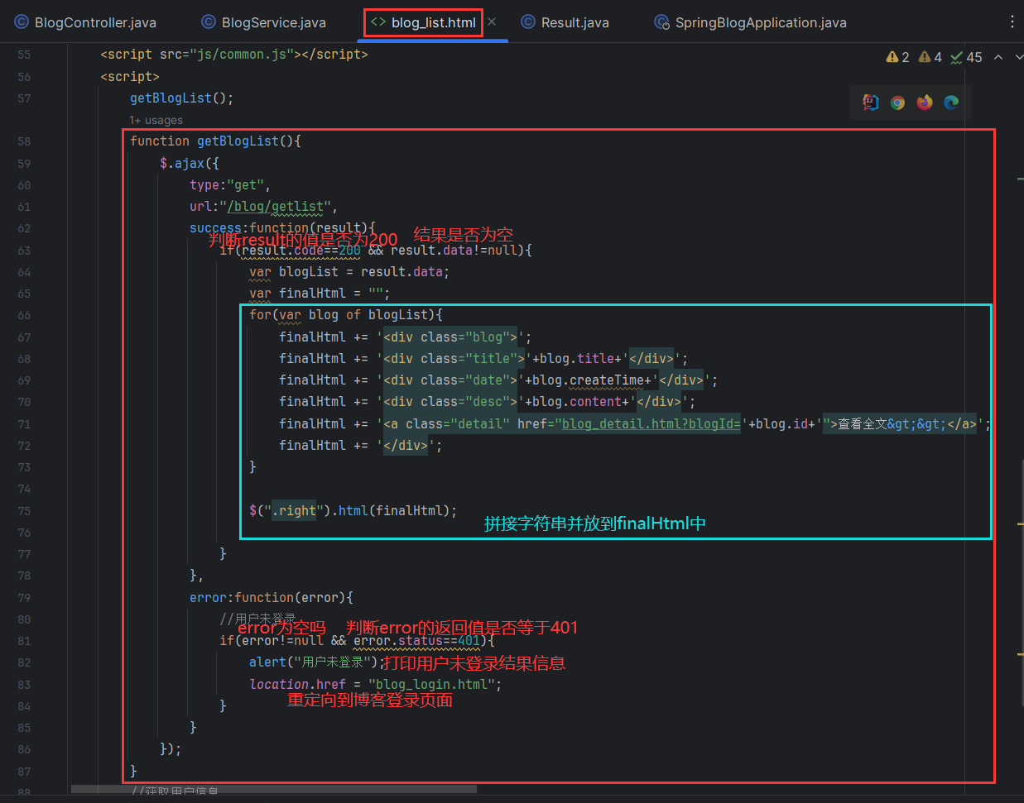Click the function name getBlogList on line 58
The width and height of the screenshot is (1024, 803).
[238, 141]
